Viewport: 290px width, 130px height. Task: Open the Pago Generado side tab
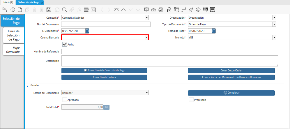point(14,50)
